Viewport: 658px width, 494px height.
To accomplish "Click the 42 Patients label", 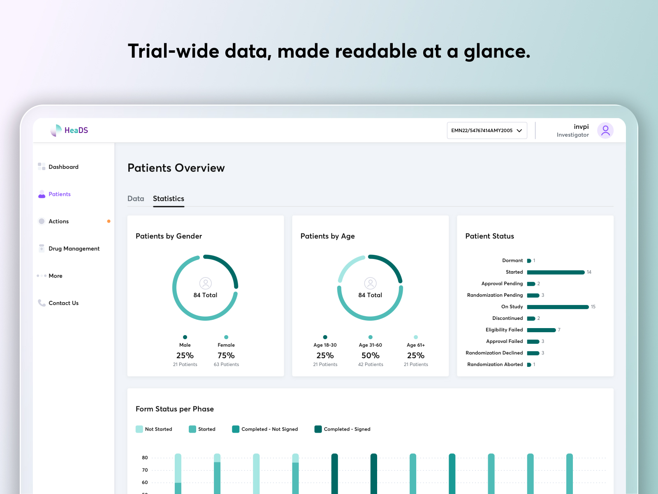I will click(x=371, y=364).
